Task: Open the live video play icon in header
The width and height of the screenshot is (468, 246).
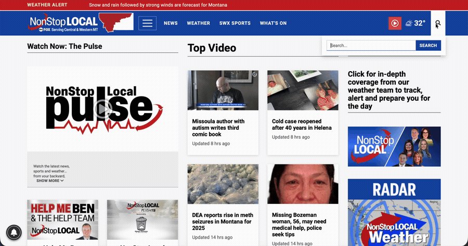Action: (395, 23)
